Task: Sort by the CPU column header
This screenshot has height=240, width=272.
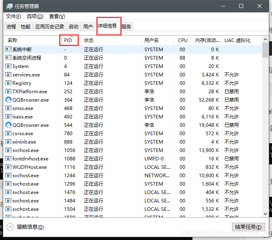Action: coord(182,40)
